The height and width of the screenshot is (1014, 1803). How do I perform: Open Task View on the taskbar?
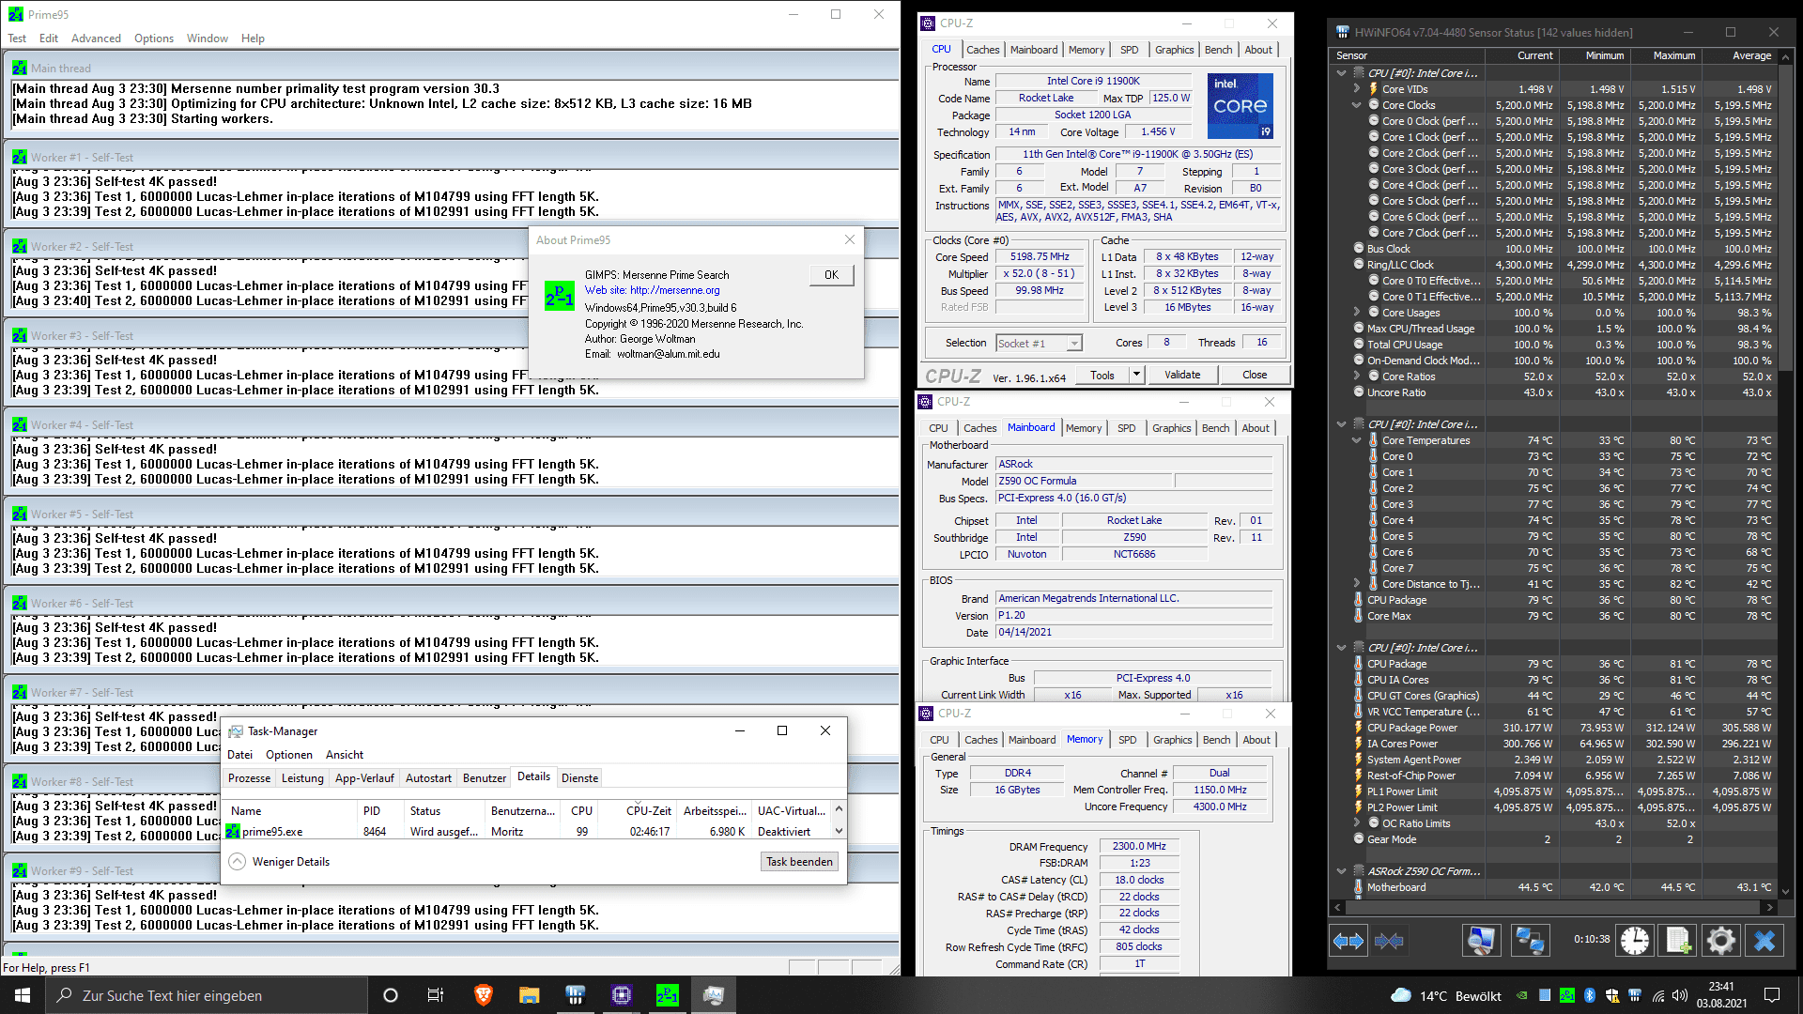pyautogui.click(x=436, y=995)
